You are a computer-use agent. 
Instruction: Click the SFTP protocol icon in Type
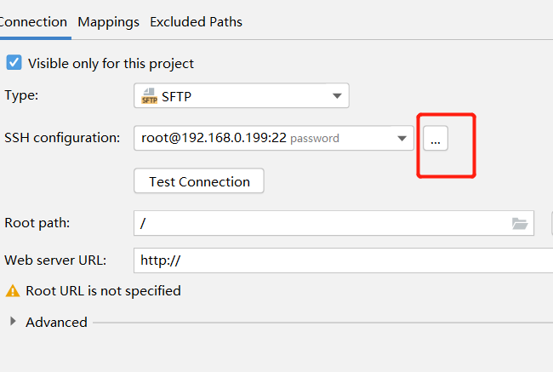pyautogui.click(x=150, y=96)
